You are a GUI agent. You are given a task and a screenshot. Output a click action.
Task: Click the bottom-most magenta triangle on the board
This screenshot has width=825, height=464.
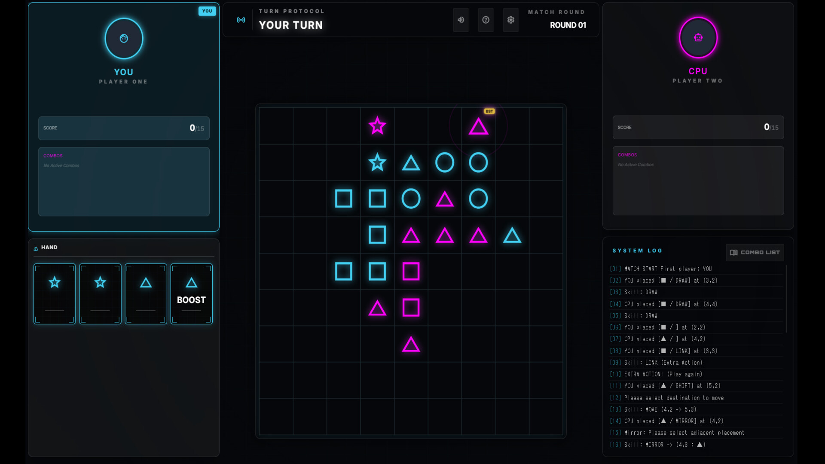click(411, 345)
